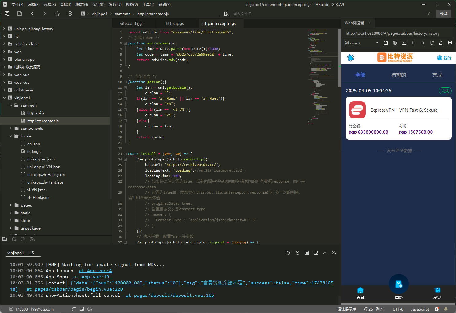Click the file search icon before the filename field

[x=226, y=14]
